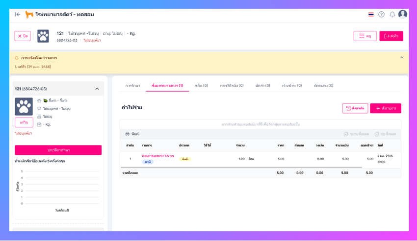Open the ค้างชำระ (0) tab
Image resolution: width=417 pixels, height=241 pixels.
tap(292, 85)
